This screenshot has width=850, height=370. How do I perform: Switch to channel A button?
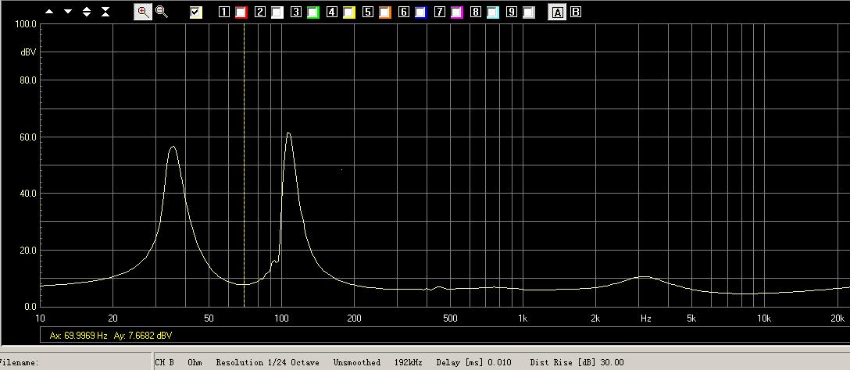pyautogui.click(x=557, y=12)
